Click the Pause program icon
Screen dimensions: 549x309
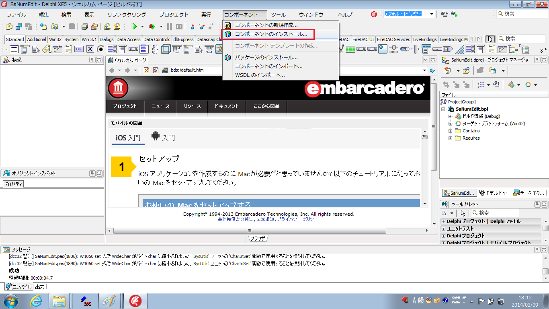coord(169,27)
